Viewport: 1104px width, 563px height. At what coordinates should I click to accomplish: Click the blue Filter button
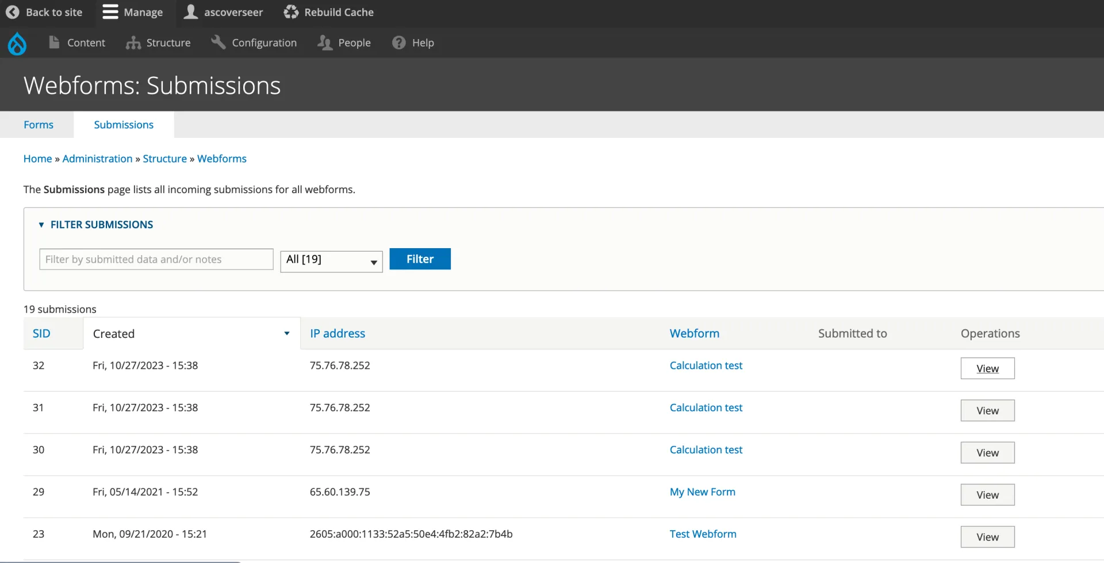[x=420, y=259]
